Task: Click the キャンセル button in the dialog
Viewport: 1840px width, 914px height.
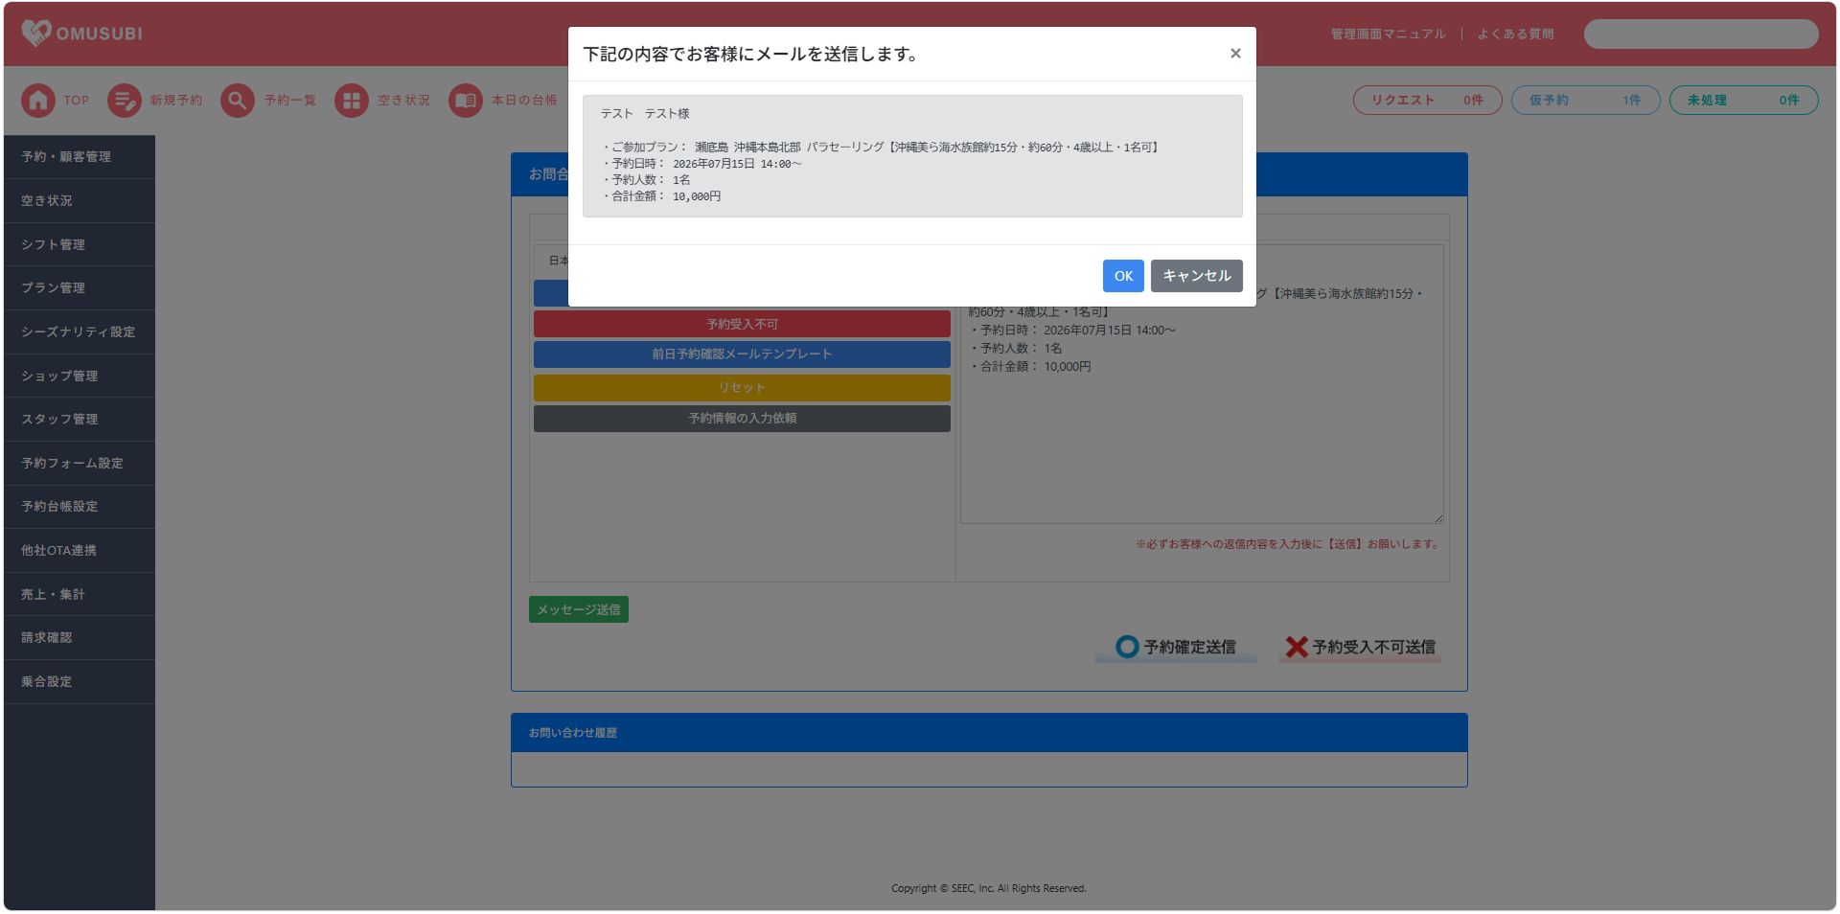Action: tap(1196, 276)
